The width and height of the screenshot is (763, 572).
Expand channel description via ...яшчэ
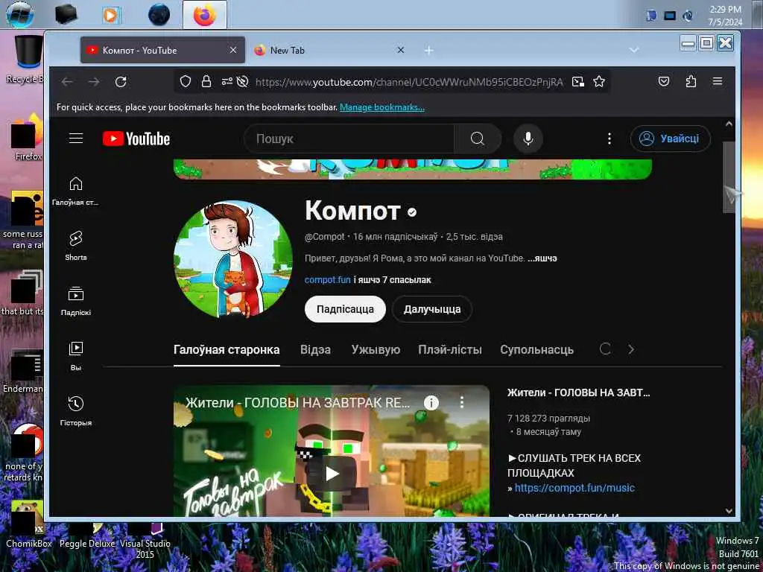(542, 258)
